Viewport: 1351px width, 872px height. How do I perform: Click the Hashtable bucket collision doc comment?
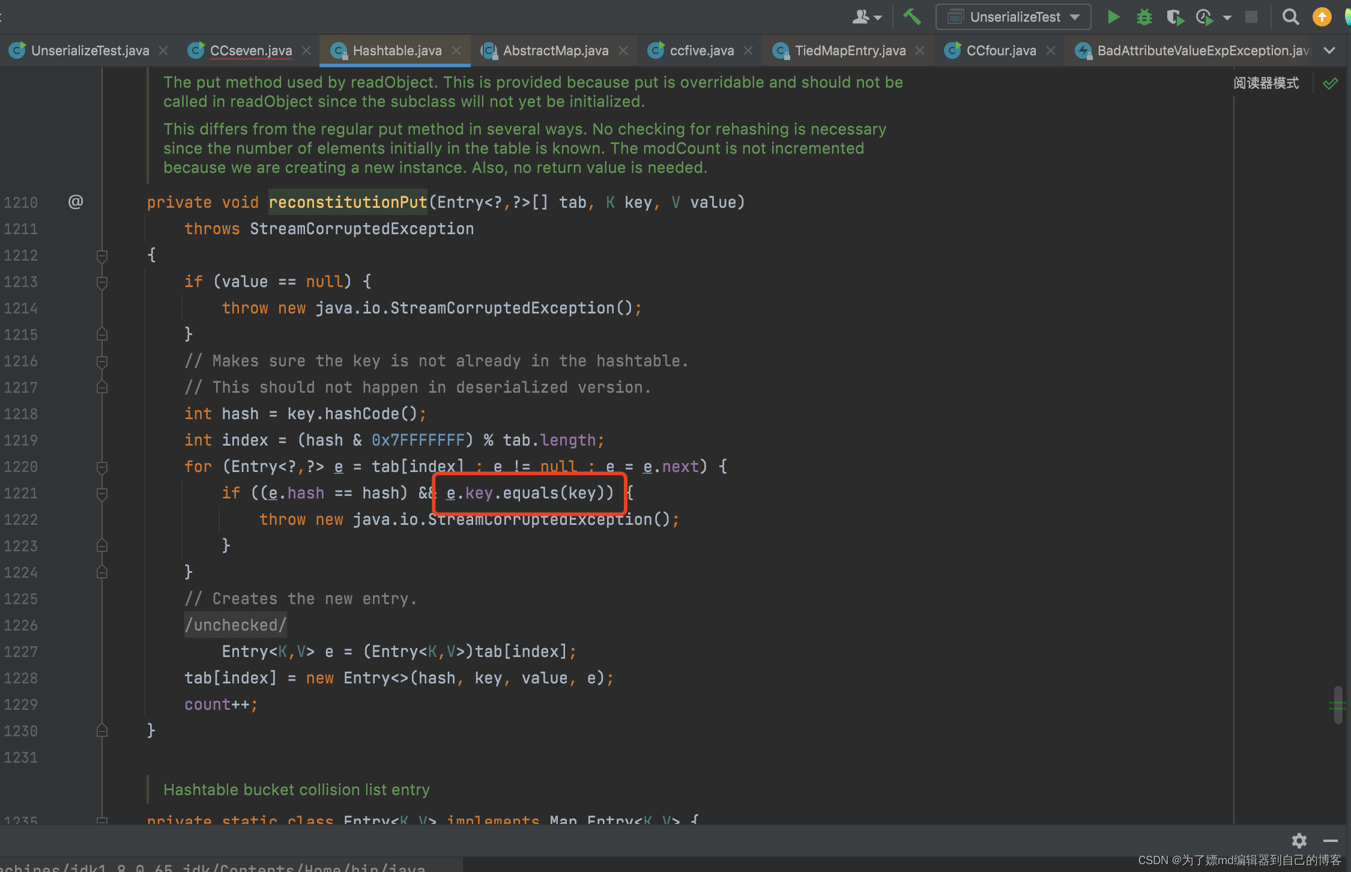pos(297,790)
